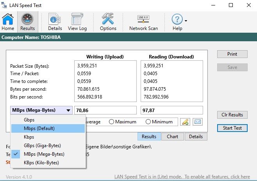Viewport: 257px width, 181px height.
Task: Click the enable all features link
Action: click(182, 177)
